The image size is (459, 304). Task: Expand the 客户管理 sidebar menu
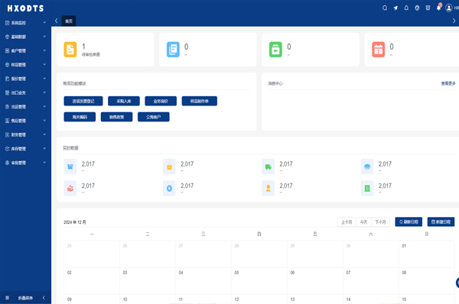coord(25,50)
